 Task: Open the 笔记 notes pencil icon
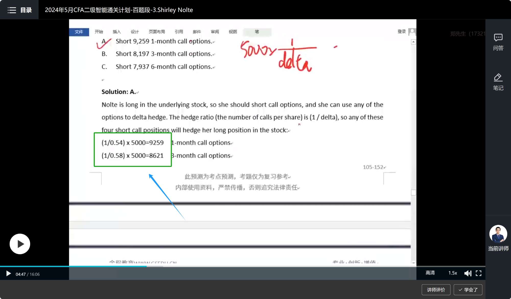coord(498,78)
